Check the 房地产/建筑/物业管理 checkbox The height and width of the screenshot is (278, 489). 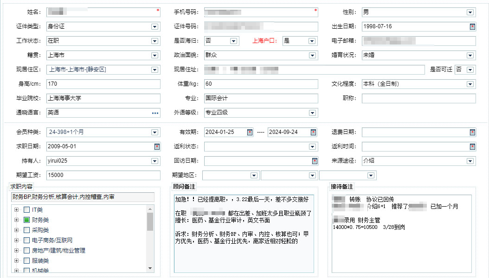click(x=27, y=251)
